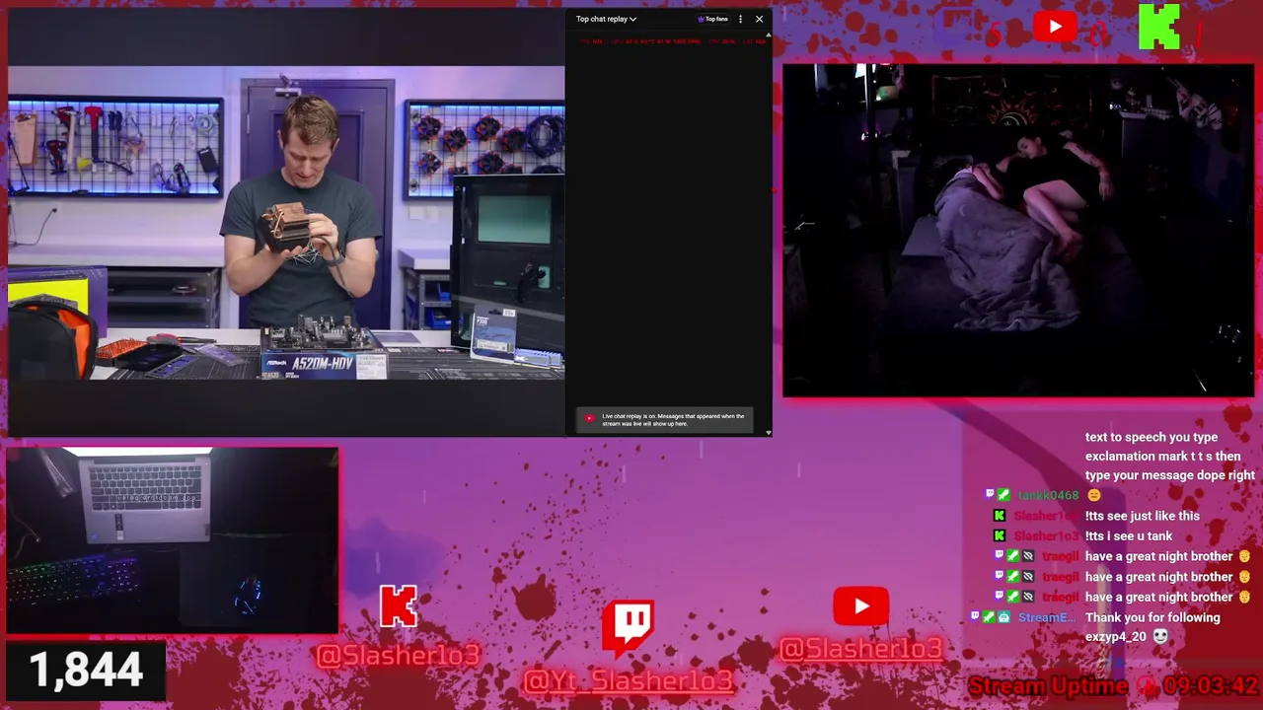Click the 1,844 counter

pos(86,671)
